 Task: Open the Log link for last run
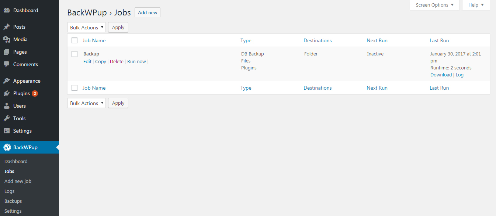pos(459,75)
